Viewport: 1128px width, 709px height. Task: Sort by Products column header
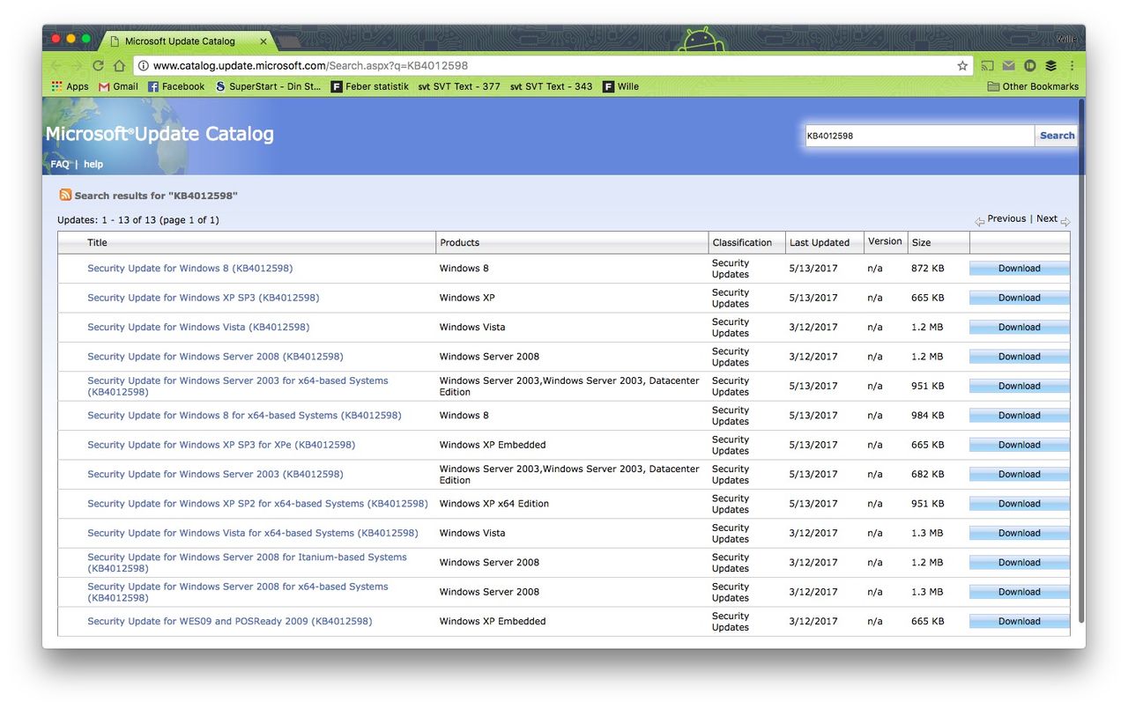pos(459,242)
